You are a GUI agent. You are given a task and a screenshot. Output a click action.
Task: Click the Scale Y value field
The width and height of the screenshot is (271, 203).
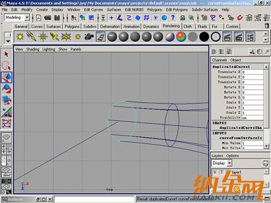point(252,107)
